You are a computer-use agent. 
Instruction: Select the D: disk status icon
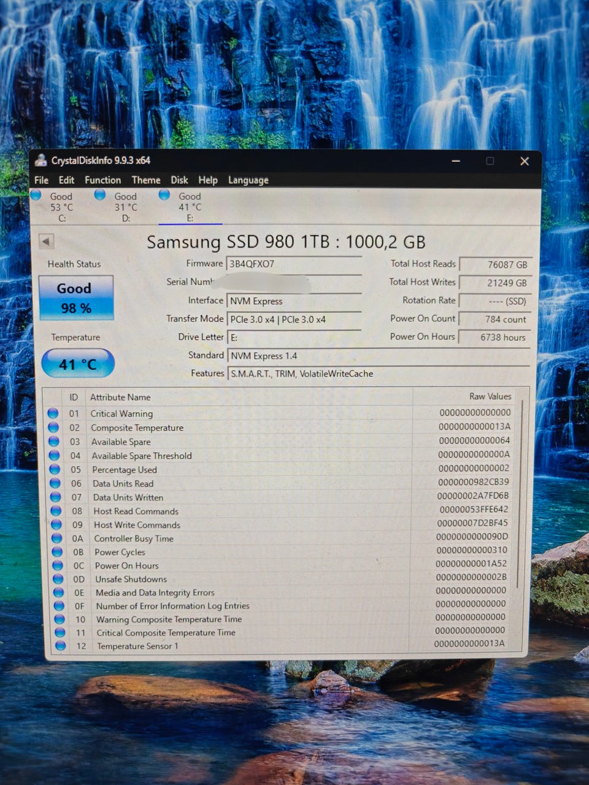point(100,194)
